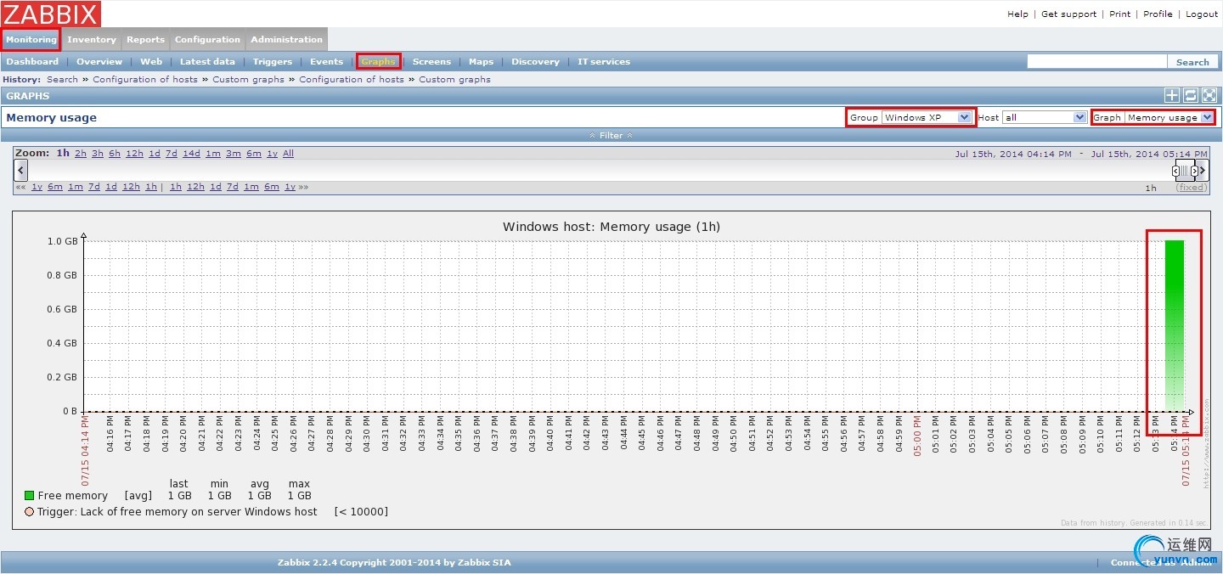Click the 'Memory usage' page heading
The image size is (1223, 574).
(52, 117)
